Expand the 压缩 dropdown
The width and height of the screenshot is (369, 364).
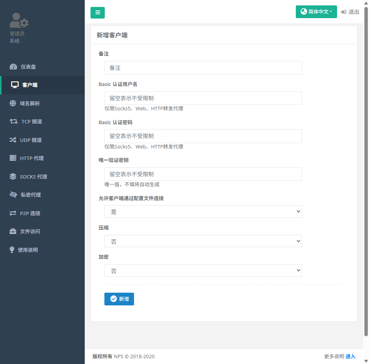(203, 241)
